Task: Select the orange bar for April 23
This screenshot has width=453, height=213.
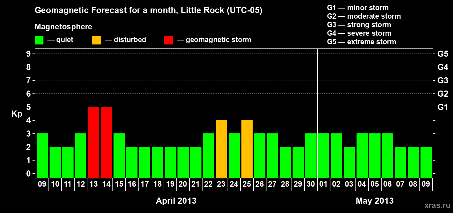Action: (221, 149)
